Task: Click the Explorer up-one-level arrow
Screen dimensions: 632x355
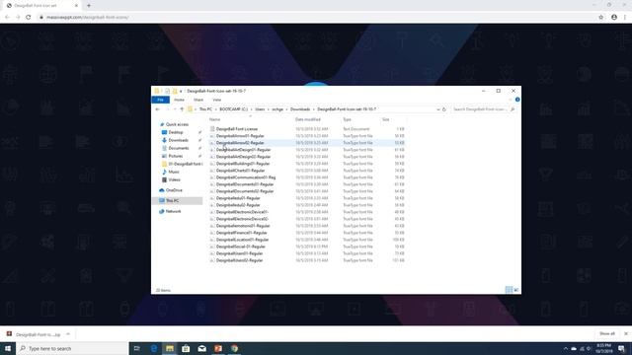Action: (x=182, y=109)
